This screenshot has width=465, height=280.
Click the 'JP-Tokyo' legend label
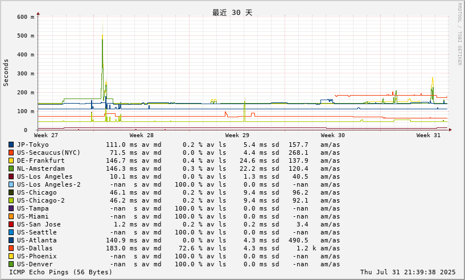32,145
